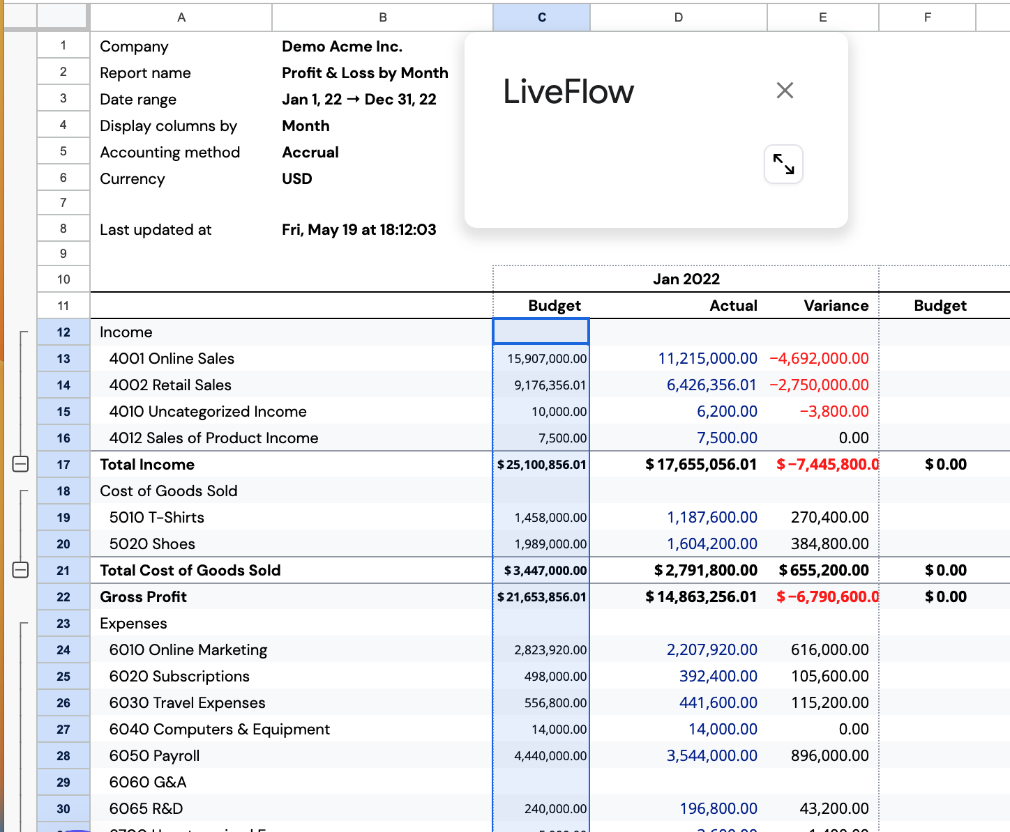Select the 6010 Online Marketing label cell
Image resolution: width=1010 pixels, height=832 pixels.
292,650
